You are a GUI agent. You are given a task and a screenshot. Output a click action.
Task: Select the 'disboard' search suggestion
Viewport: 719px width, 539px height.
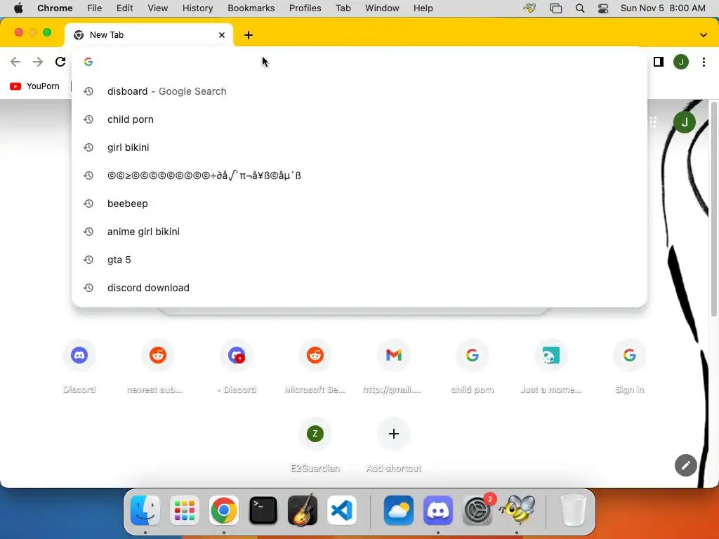(x=359, y=91)
